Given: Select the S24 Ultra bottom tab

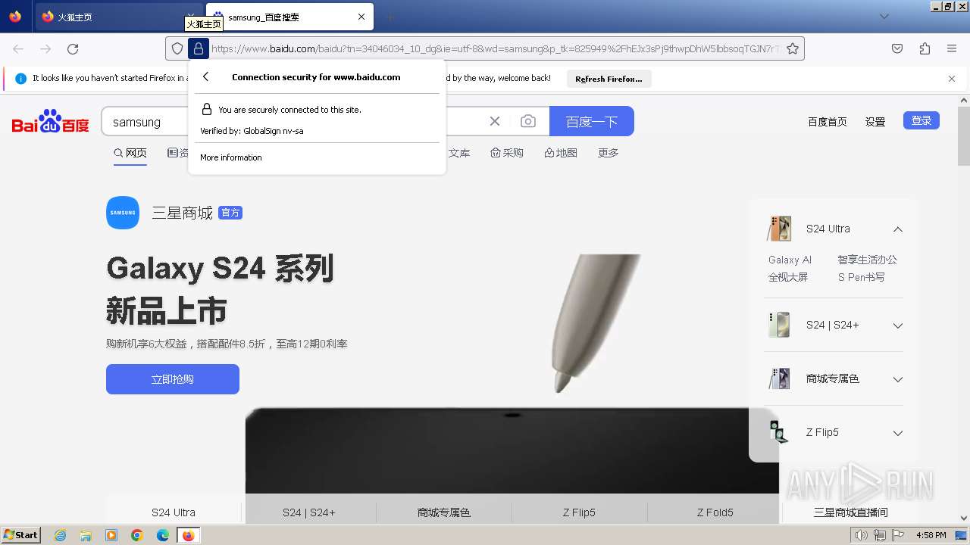Looking at the screenshot, I should tap(174, 512).
